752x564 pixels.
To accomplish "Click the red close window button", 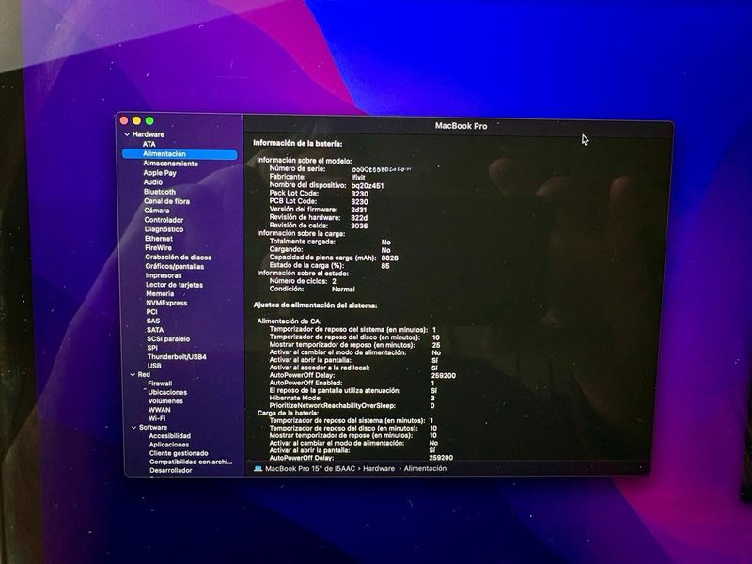I will coord(124,120).
